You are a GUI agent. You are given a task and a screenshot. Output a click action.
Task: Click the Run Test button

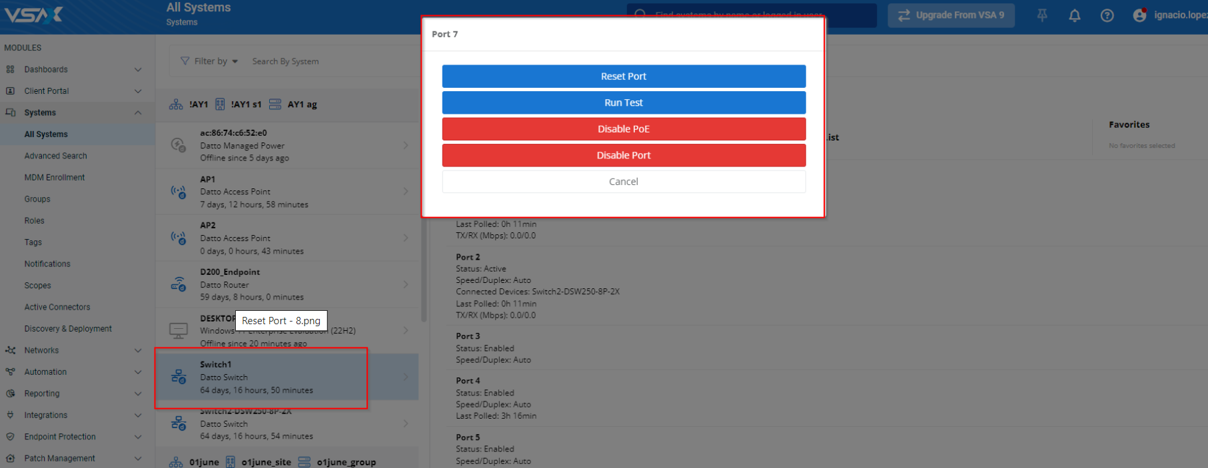pos(624,103)
